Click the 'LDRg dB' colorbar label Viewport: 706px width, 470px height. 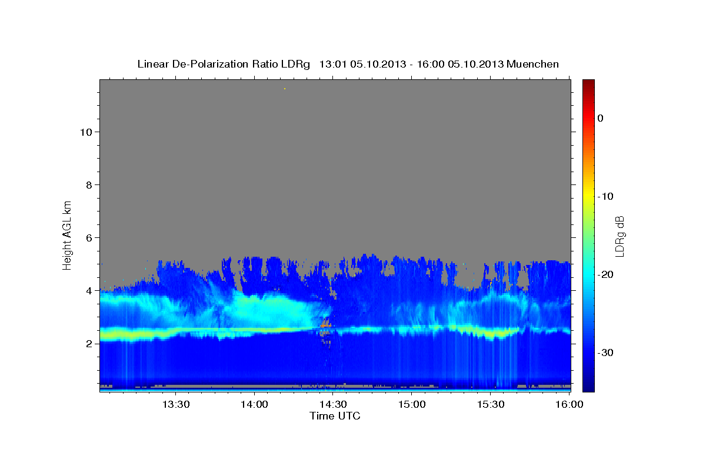(620, 236)
